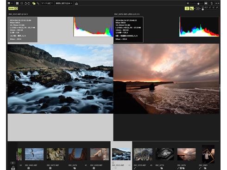The image size is (227, 170).
Task: Click the right image histogram
Action: click(199, 27)
